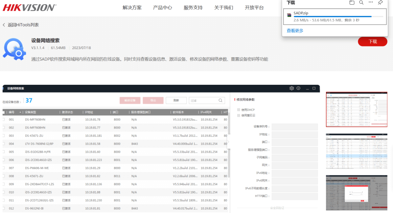Open the 服务支持 menu
Screen dimensions: 393x213
[193, 8]
